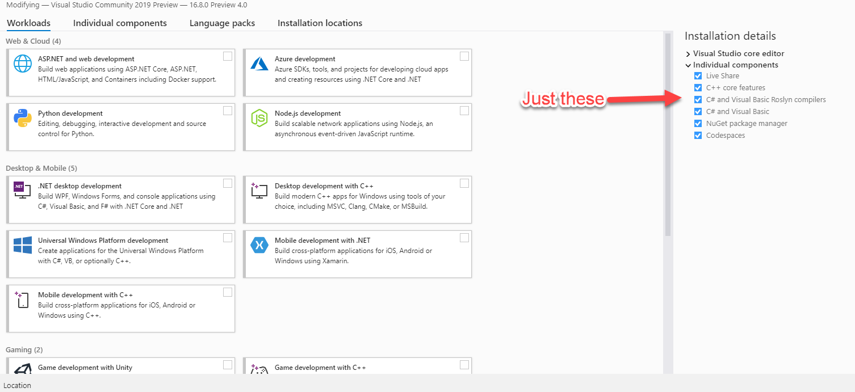Click the Desktop development with C++ icon
Image resolution: width=855 pixels, height=392 pixels.
(259, 191)
